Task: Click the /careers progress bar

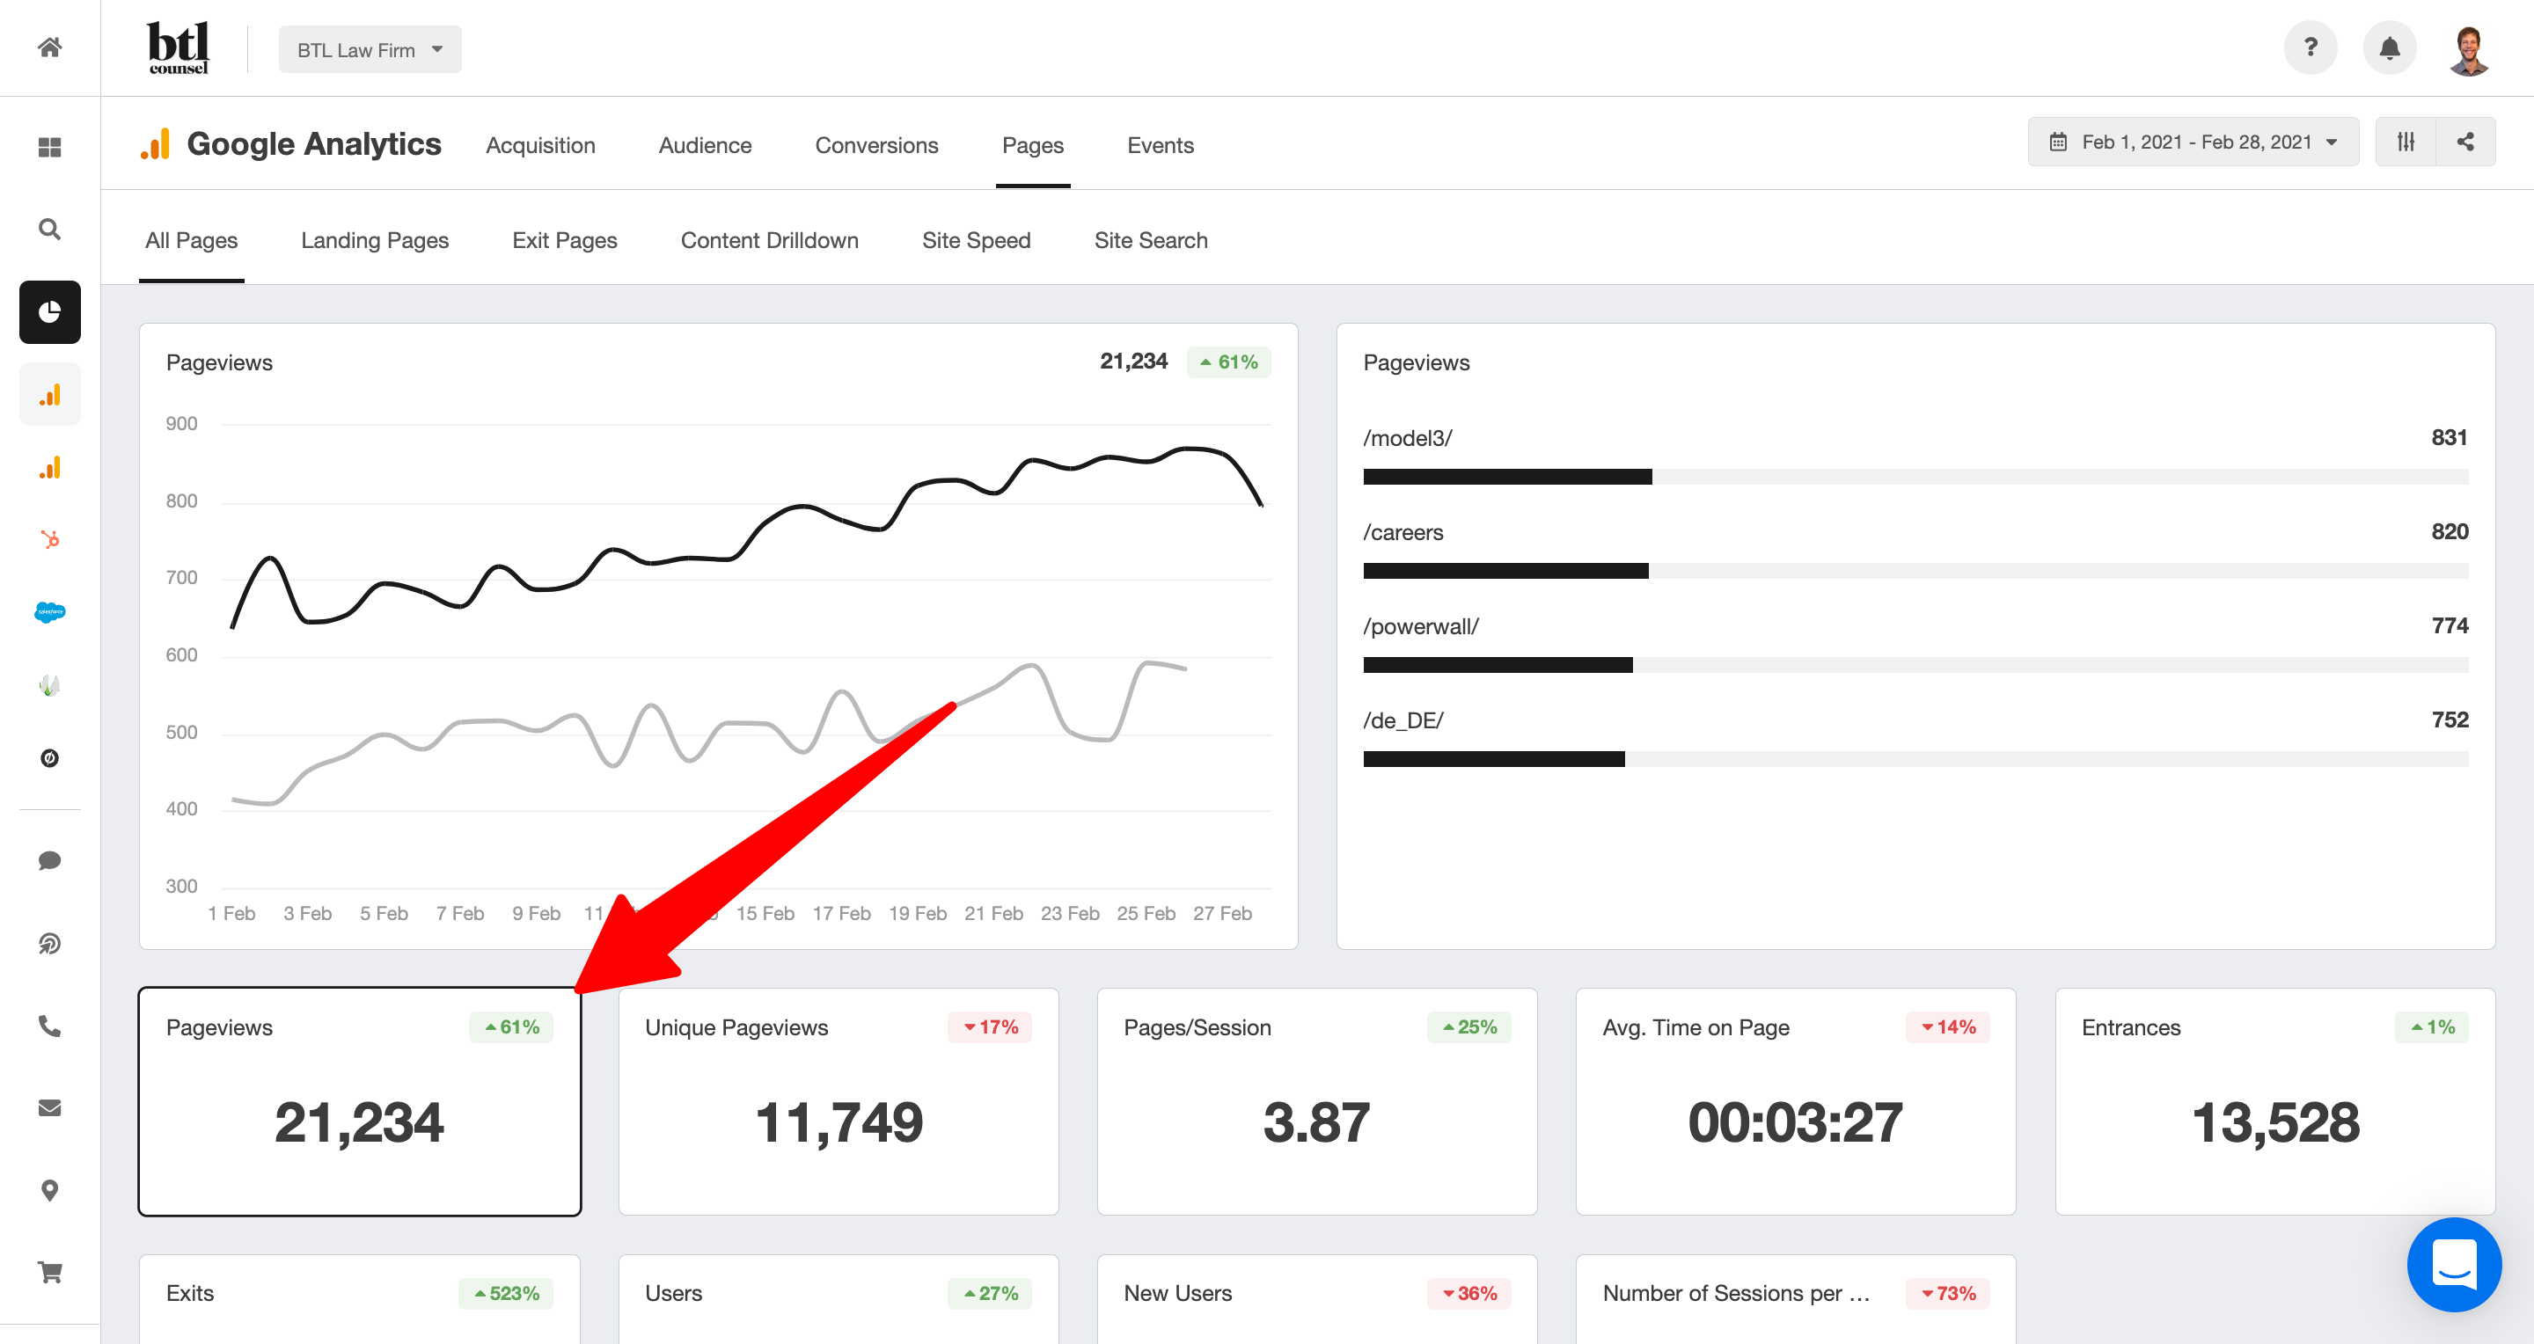Action: click(x=1915, y=571)
